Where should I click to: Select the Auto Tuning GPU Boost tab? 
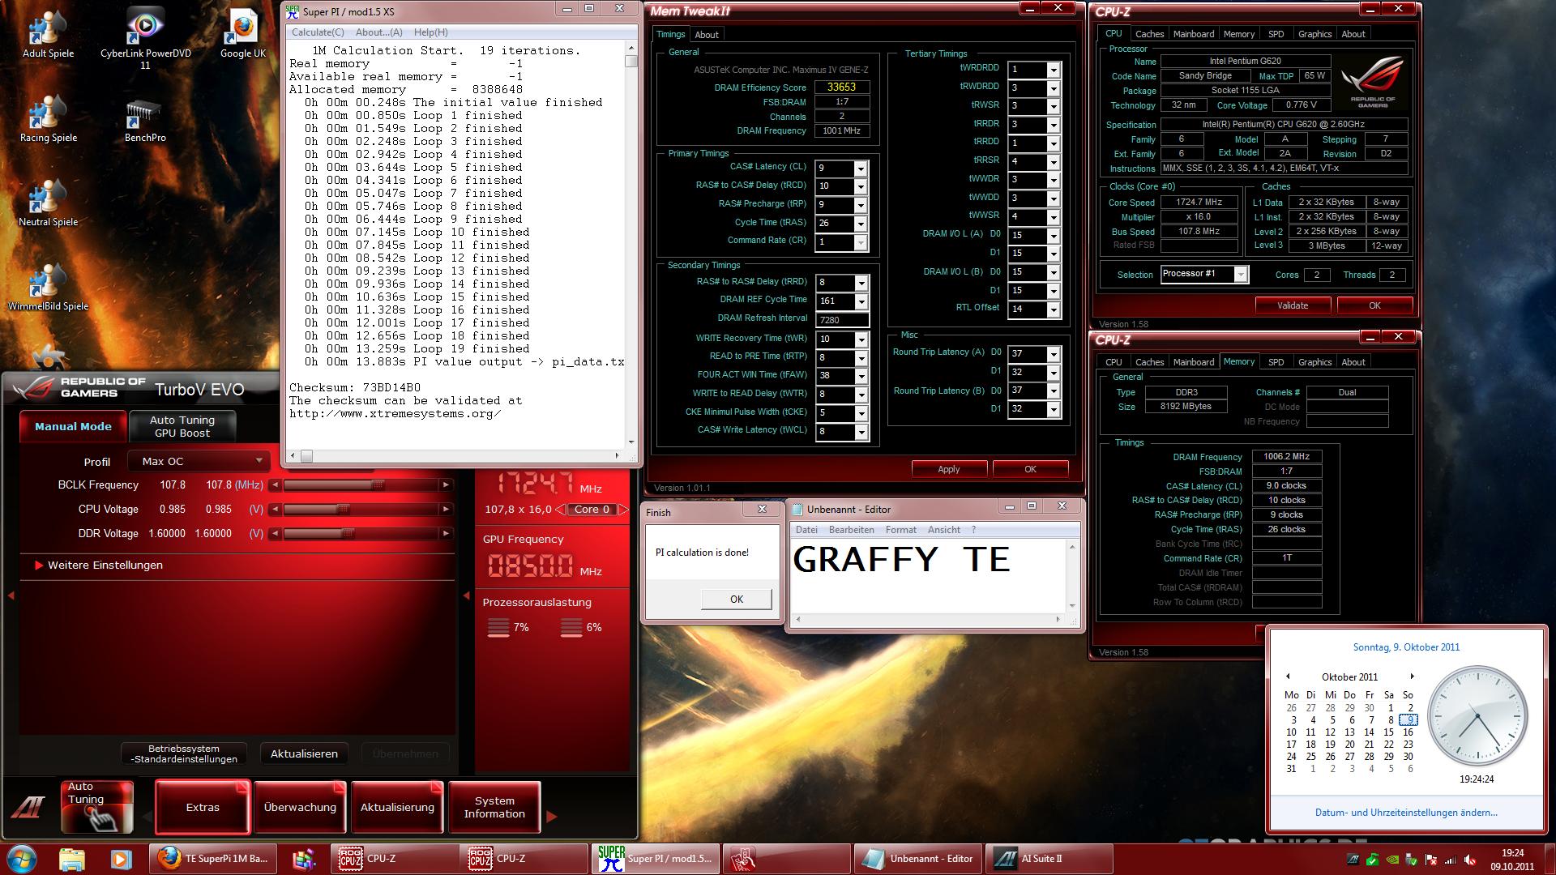pos(182,426)
